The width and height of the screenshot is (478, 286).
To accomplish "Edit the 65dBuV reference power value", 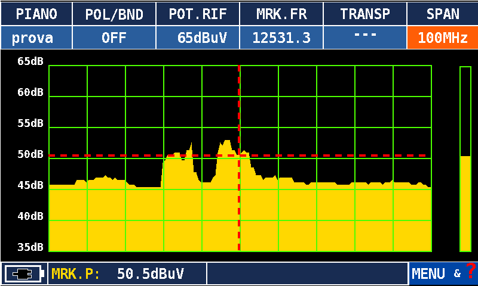I will point(198,38).
